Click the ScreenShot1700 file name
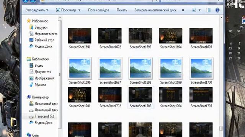Screen dimensions: 245x137 (201, 82)
